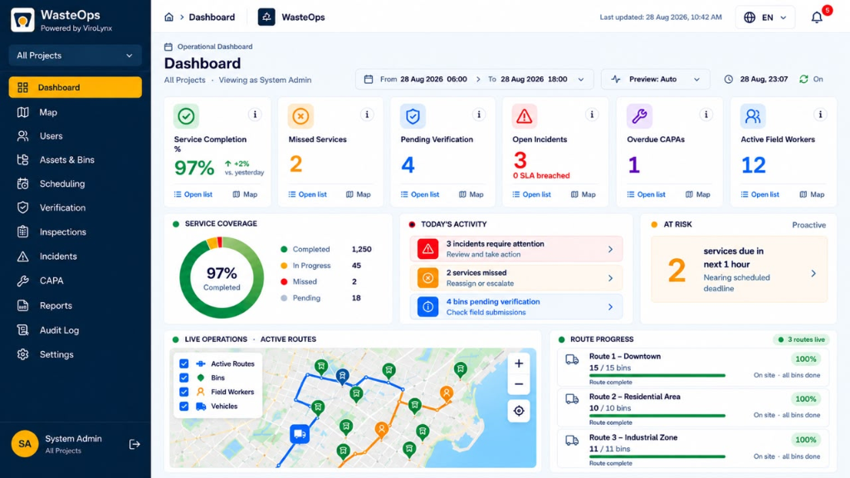Click the SA user avatar
The width and height of the screenshot is (850, 478).
(24, 444)
